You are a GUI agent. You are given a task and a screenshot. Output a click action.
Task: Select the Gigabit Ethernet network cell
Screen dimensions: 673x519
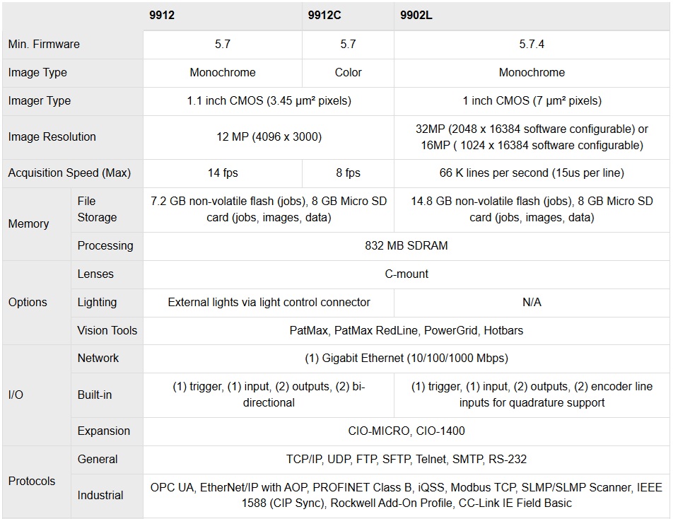(406, 358)
